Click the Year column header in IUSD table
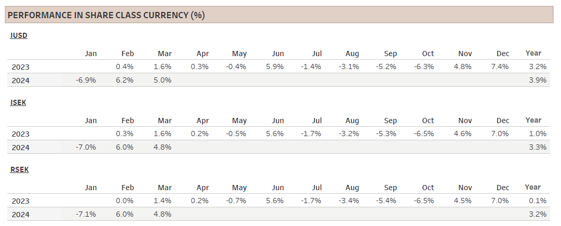561x226 pixels. click(x=533, y=53)
